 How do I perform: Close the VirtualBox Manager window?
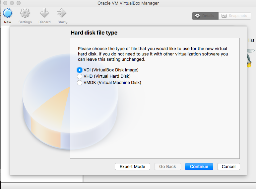[5, 3]
